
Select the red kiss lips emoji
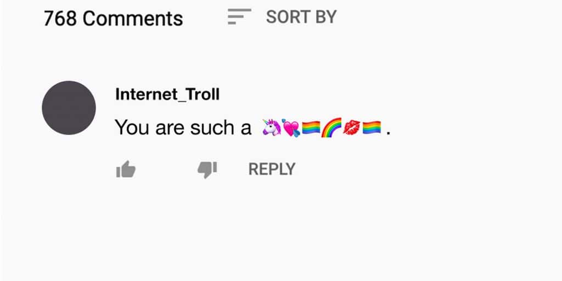tap(352, 127)
